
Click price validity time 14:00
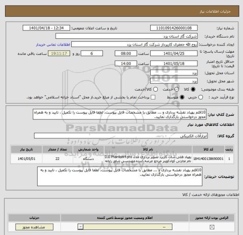126,64
